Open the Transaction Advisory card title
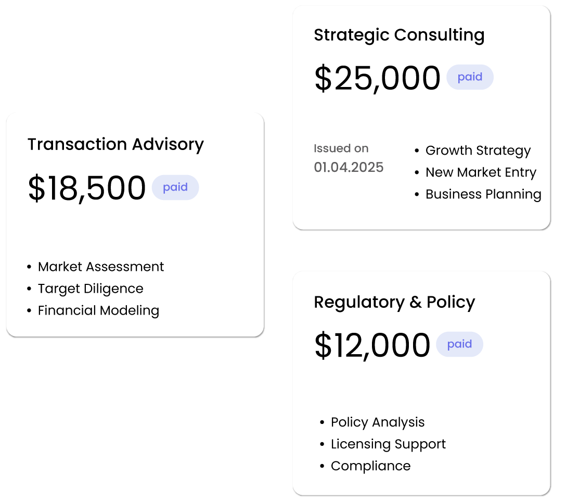This screenshot has height=500, width=566. click(115, 144)
